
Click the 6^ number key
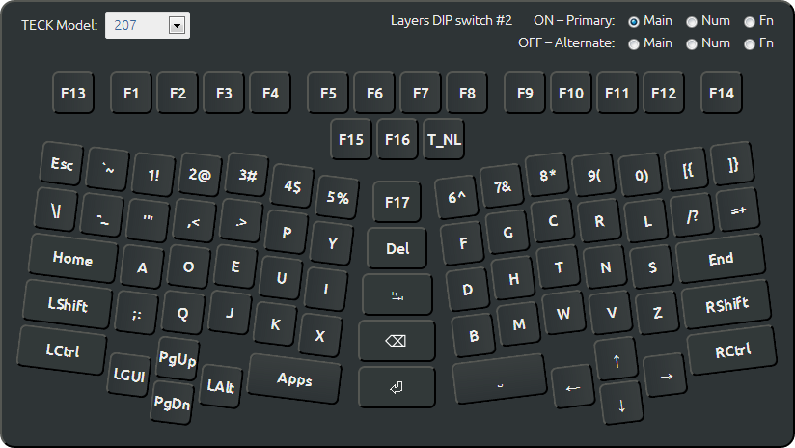click(456, 197)
